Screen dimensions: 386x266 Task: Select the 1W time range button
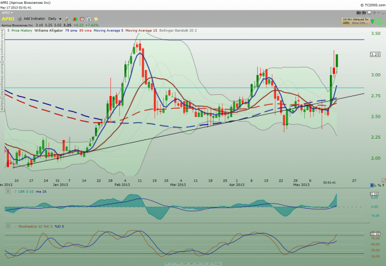pos(204,264)
